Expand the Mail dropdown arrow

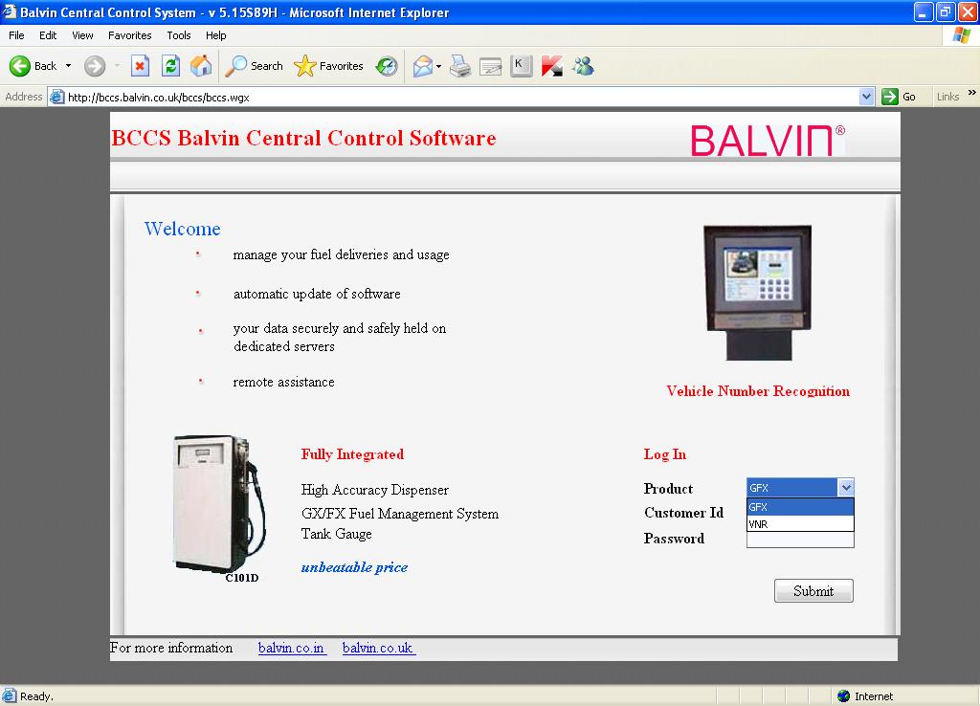438,66
